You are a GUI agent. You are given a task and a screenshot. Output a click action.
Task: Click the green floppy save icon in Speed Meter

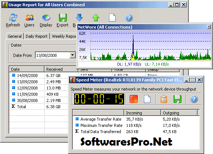point(177,99)
